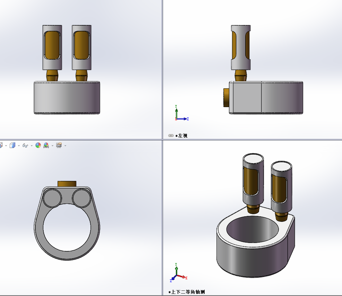Viewport: 342px width, 296px height.
Task: Open Edit Appearance color ball icon
Action: (x=38, y=145)
